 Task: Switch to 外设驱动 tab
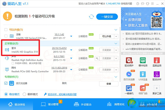82,104
